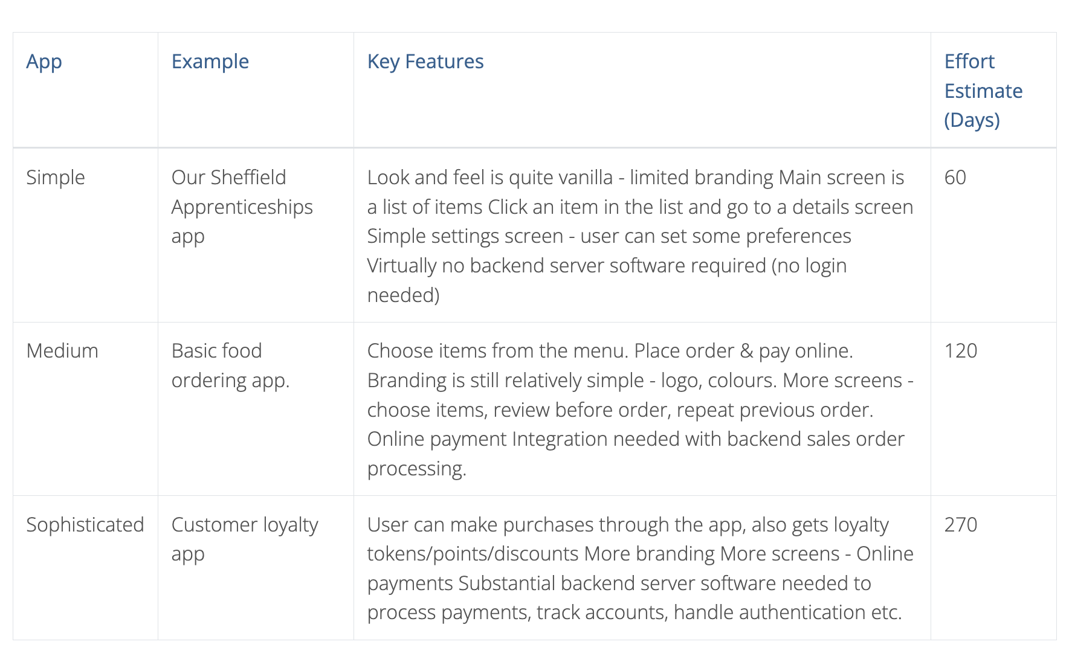Click the Our Sheffield Apprenticeships app cell
This screenshot has height=662, width=1072.
coord(242,207)
